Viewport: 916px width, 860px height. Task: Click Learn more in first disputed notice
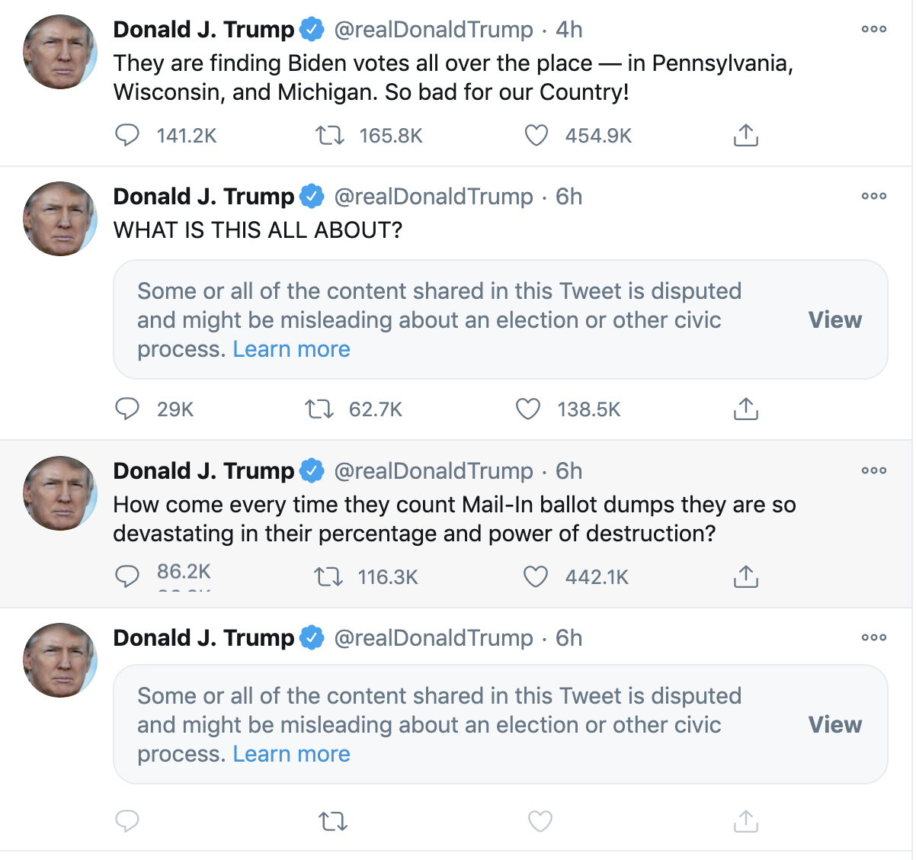291,349
